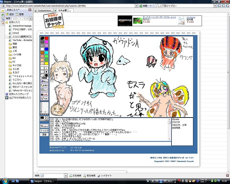230x184 pixels.
Task: Toggle ハイライト (highlight) button
Action: click(x=105, y=176)
